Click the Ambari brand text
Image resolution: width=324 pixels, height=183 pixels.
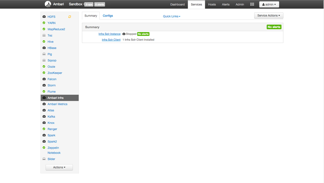click(x=58, y=4)
